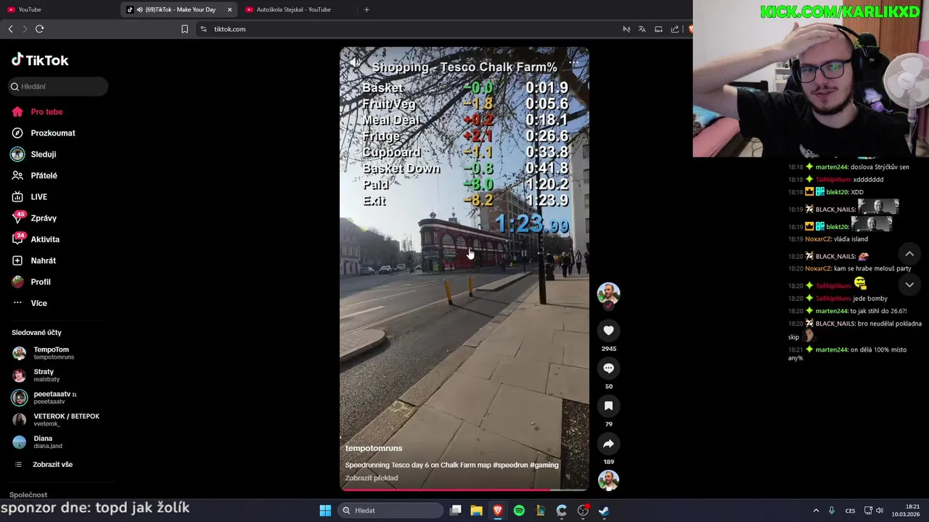Open Diana followed account

point(44,442)
